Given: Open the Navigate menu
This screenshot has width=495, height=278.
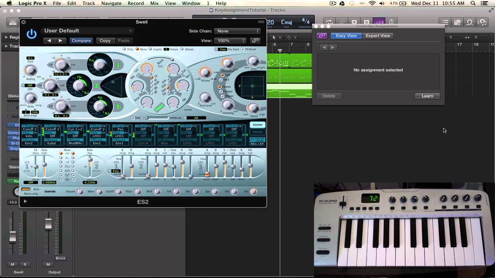Looking at the screenshot, I should pos(111,3).
